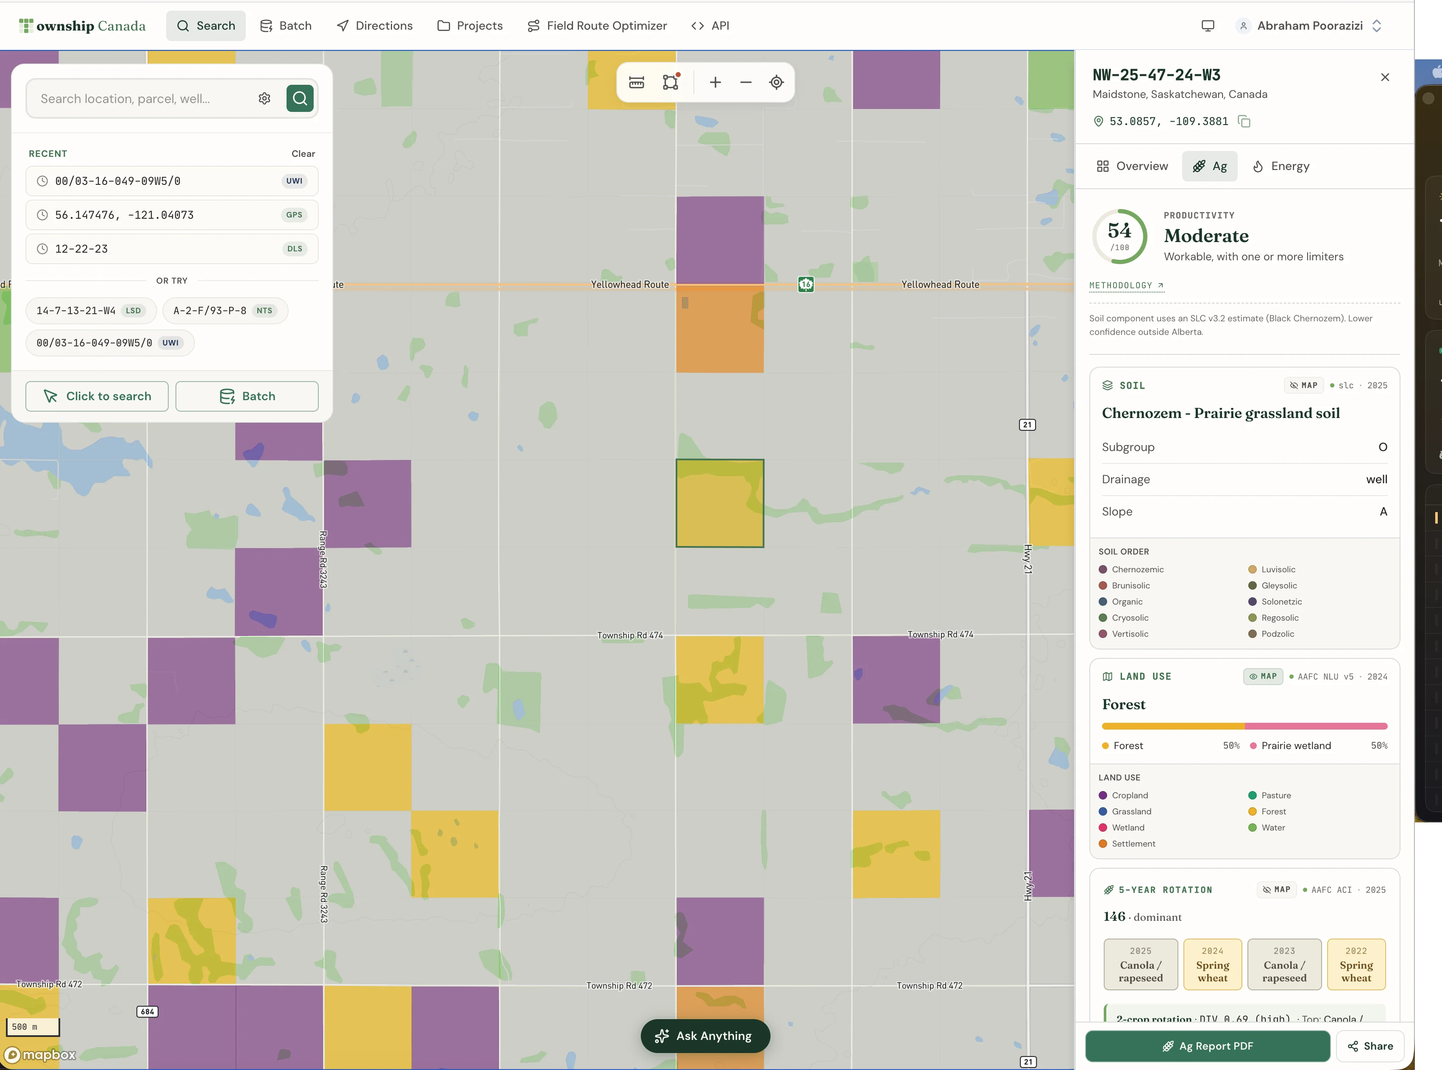Image resolution: width=1442 pixels, height=1070 pixels.
Task: Switch to the Overview tab
Action: click(x=1132, y=167)
